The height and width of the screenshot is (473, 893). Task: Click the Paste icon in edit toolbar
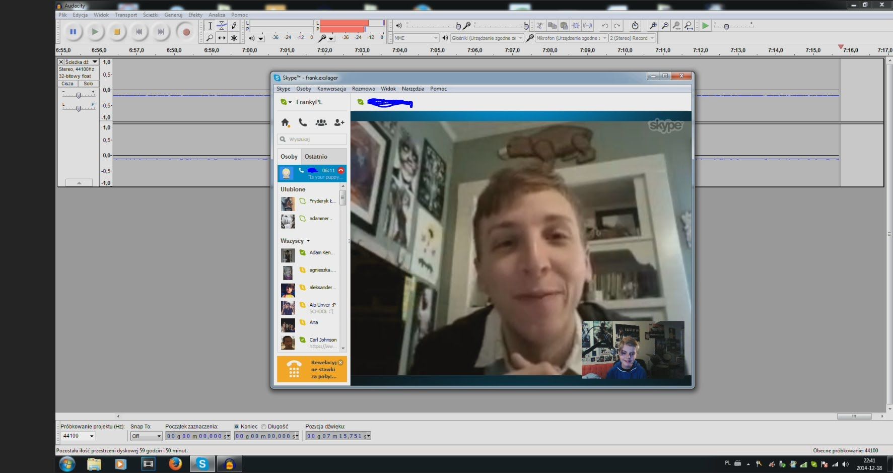564,26
